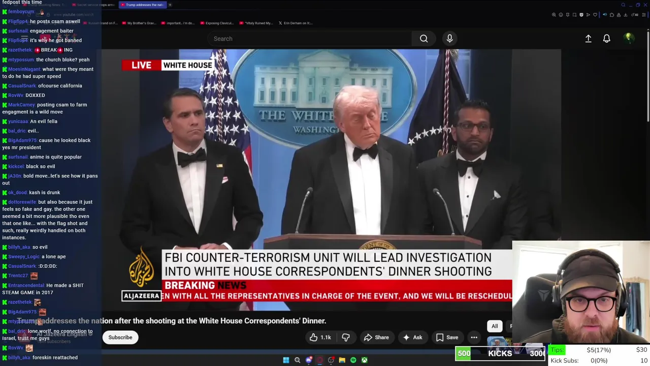Image resolution: width=650 pixels, height=366 pixels.
Task: Click chat username 'CasualSnark' saying 'ofcourse california'
Action: (x=22, y=86)
